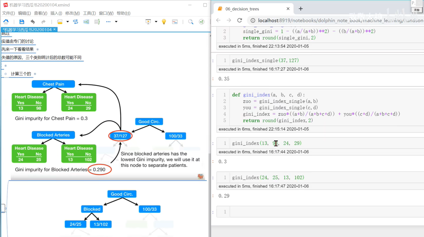Reload the notebook page in browser
This screenshot has height=237, width=424.
(239, 20)
